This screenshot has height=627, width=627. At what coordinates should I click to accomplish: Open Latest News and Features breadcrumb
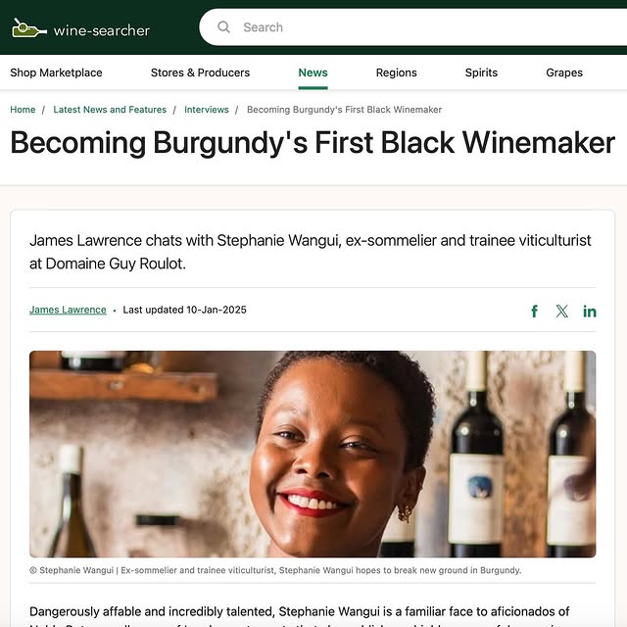coord(110,110)
